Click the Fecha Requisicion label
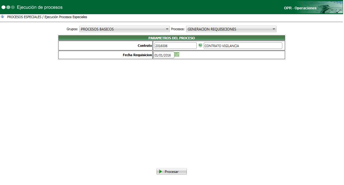Screen dimensions: 344x185 point(137,55)
